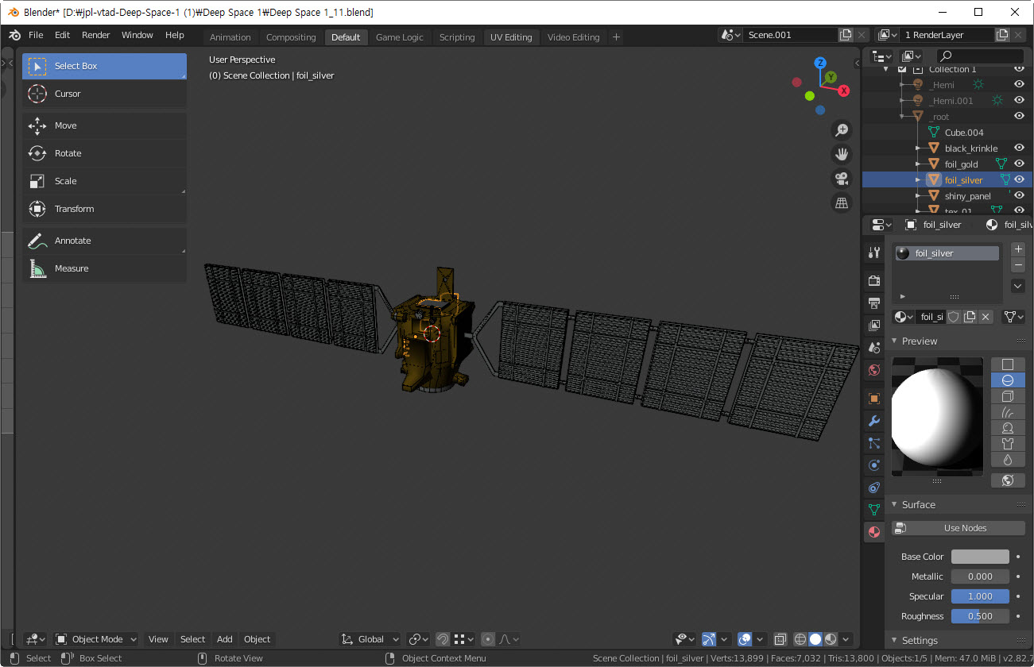
Task: Switch to orthographic grid view icon
Action: click(x=841, y=202)
